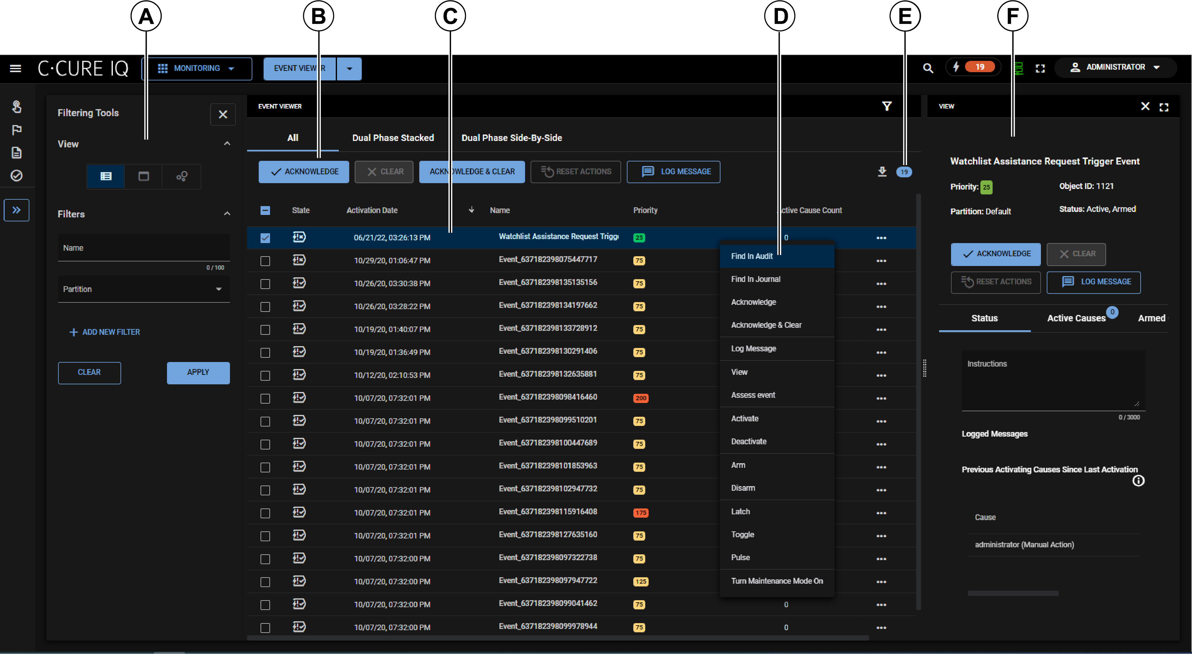Collapse the Filters section chevron
Viewport: 1192px width, 654px height.
point(227,214)
